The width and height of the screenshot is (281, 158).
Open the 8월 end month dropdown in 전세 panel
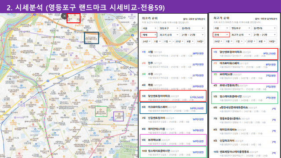coord(262,41)
